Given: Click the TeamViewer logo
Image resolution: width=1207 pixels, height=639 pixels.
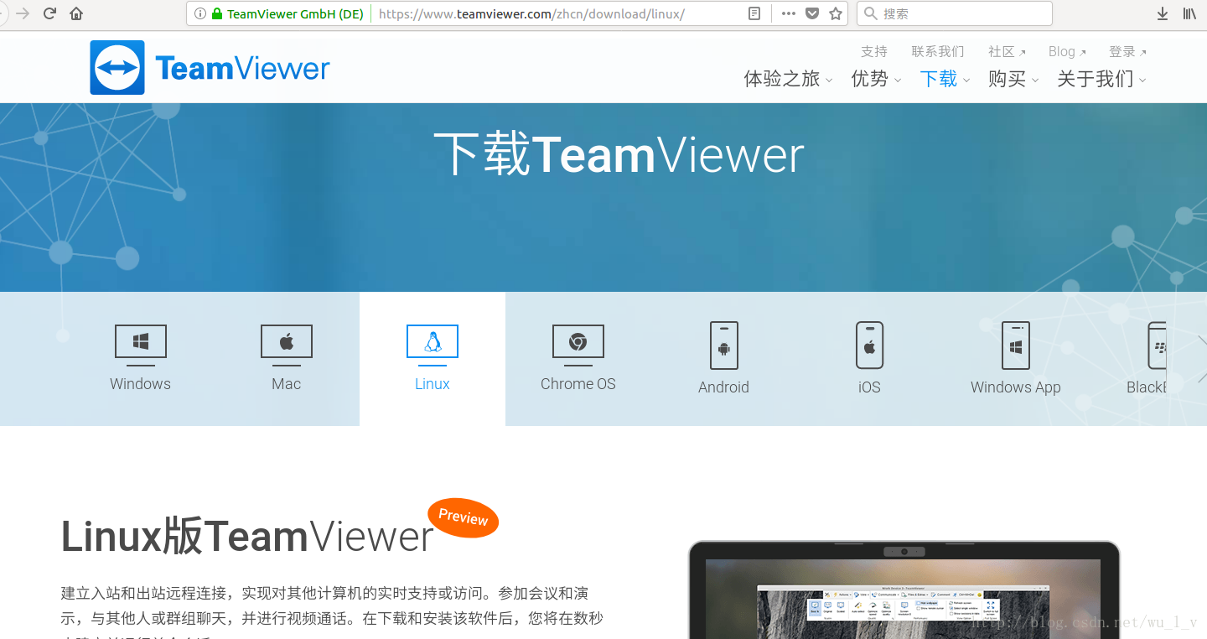Looking at the screenshot, I should click(210, 68).
